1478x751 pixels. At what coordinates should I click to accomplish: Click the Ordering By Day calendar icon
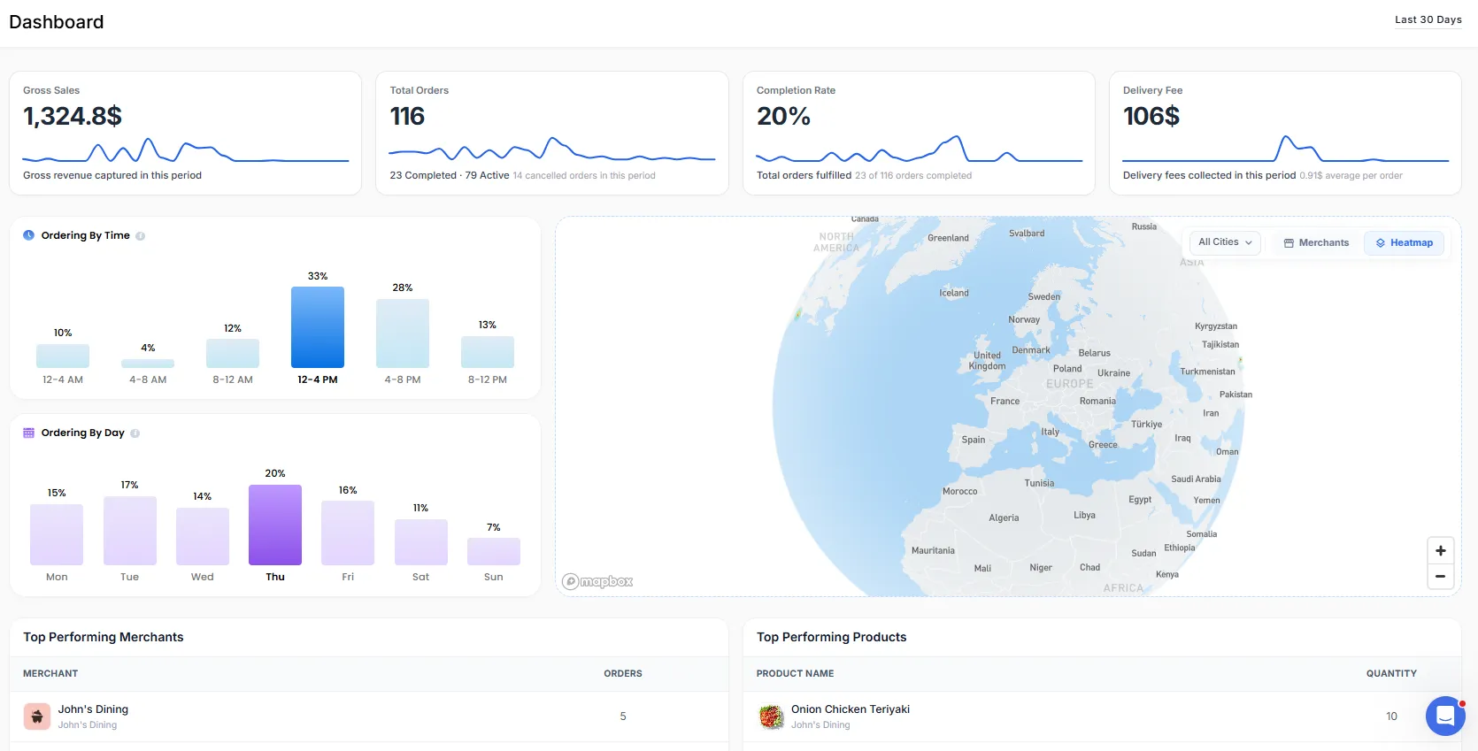point(28,433)
